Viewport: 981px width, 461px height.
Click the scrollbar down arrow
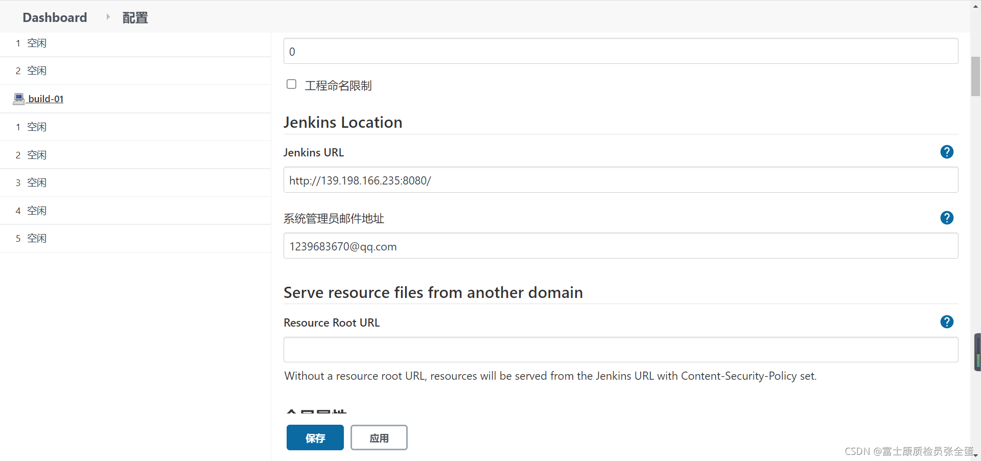975,455
